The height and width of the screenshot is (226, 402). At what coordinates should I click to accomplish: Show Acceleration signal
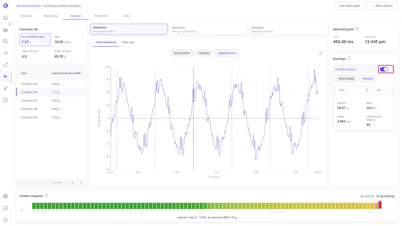[x=182, y=53]
